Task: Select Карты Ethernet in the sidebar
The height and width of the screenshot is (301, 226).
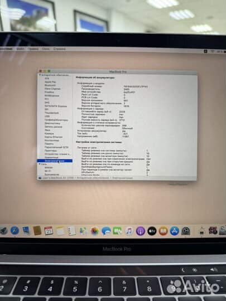Action: 54,137
